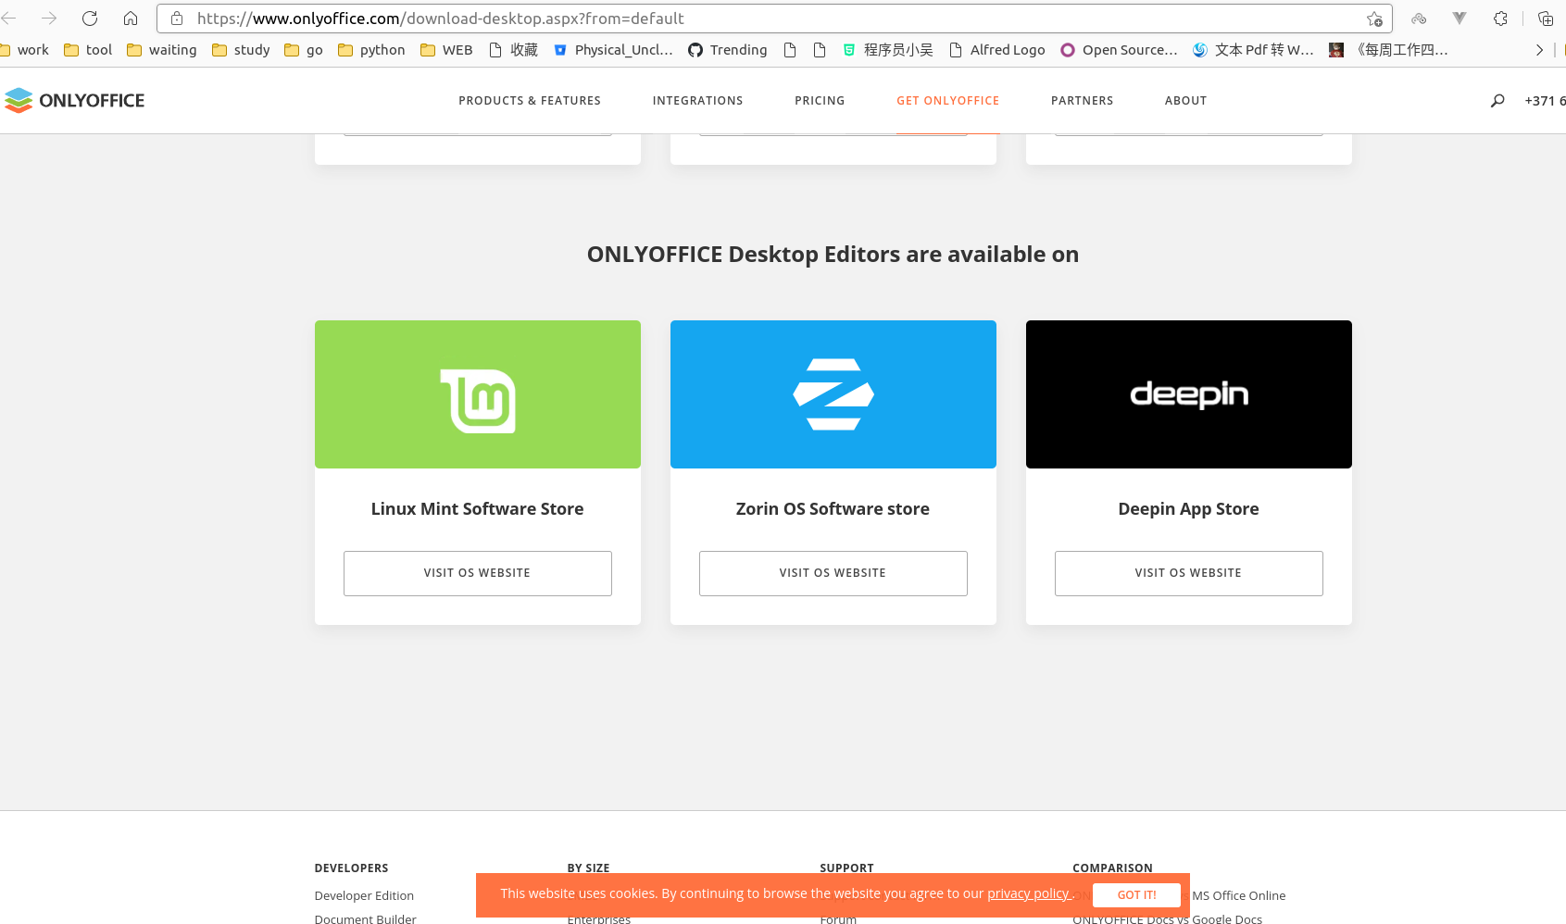
Task: Click the cloud extension icon in toolbar
Action: [1419, 19]
